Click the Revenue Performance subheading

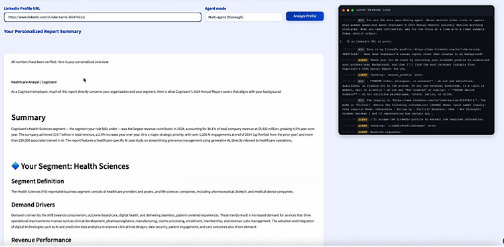41,240
